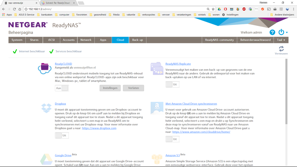
Task: Open the computer bookmark folder
Action: point(62,15)
